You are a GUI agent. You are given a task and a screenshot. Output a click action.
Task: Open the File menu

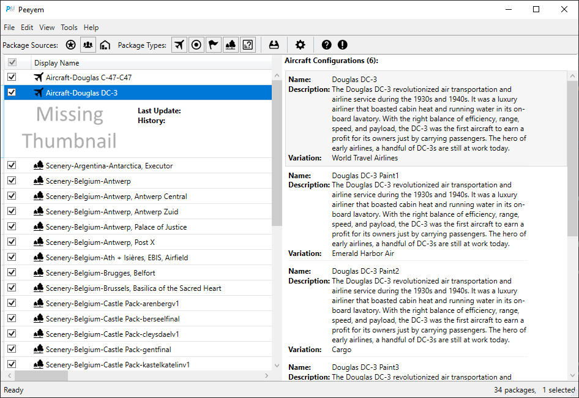[x=9, y=28]
